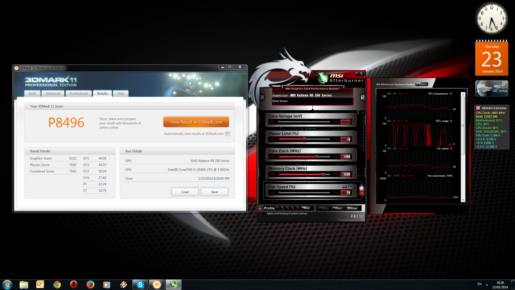Click the calendar gadget showing Thursday 23
This screenshot has height=290, width=515.
492,58
